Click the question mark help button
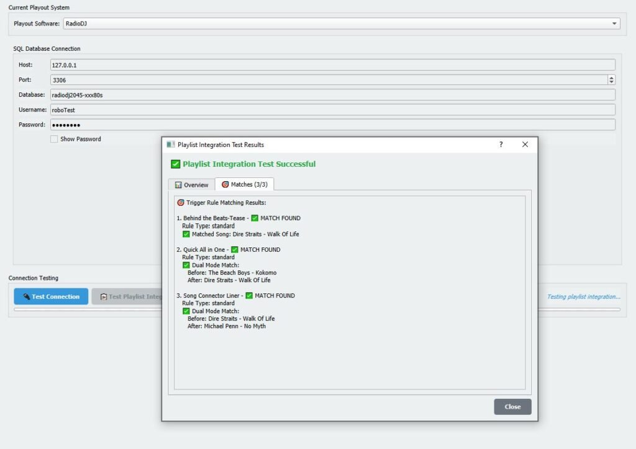 coord(501,144)
